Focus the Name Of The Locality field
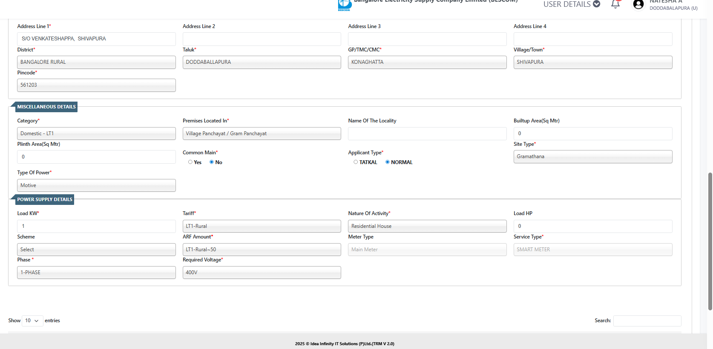Viewport: 713px width, 349px height. (427, 133)
